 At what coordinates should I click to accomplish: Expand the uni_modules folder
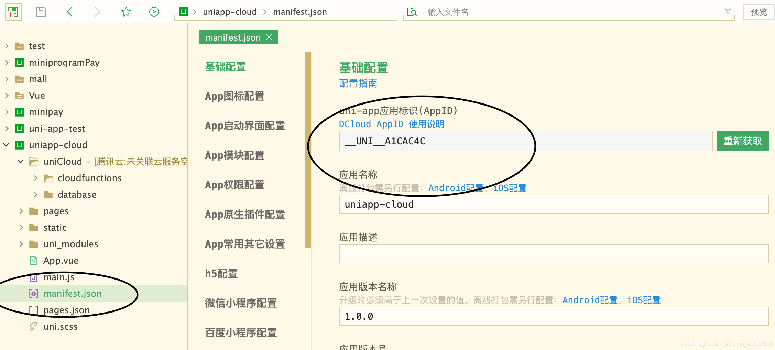click(x=21, y=244)
